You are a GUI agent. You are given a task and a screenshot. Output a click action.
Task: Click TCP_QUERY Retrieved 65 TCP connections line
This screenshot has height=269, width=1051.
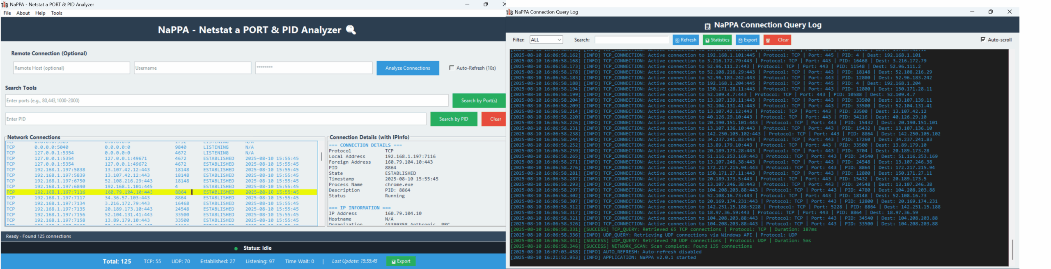(664, 229)
